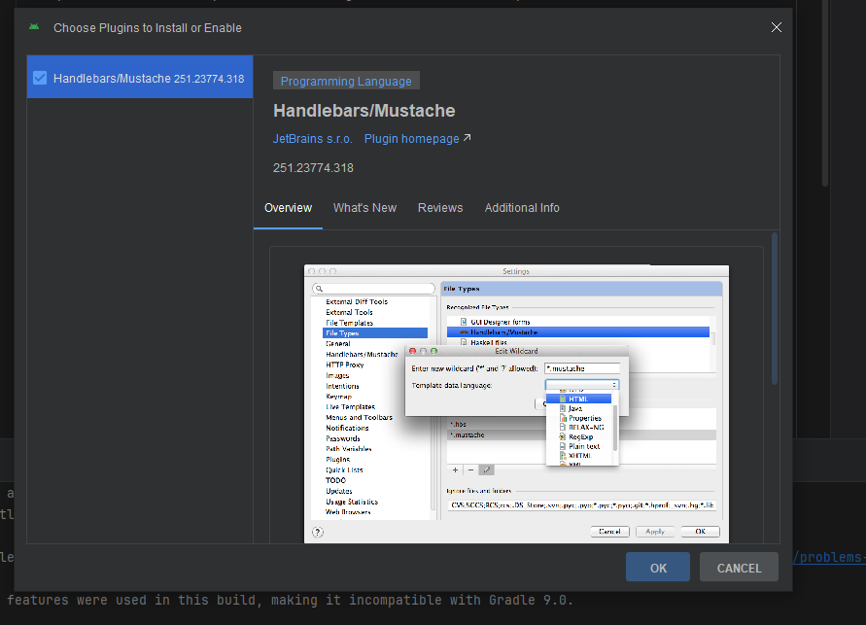The width and height of the screenshot is (866, 625).
Task: Click the Programming Language tag
Action: pyautogui.click(x=346, y=81)
